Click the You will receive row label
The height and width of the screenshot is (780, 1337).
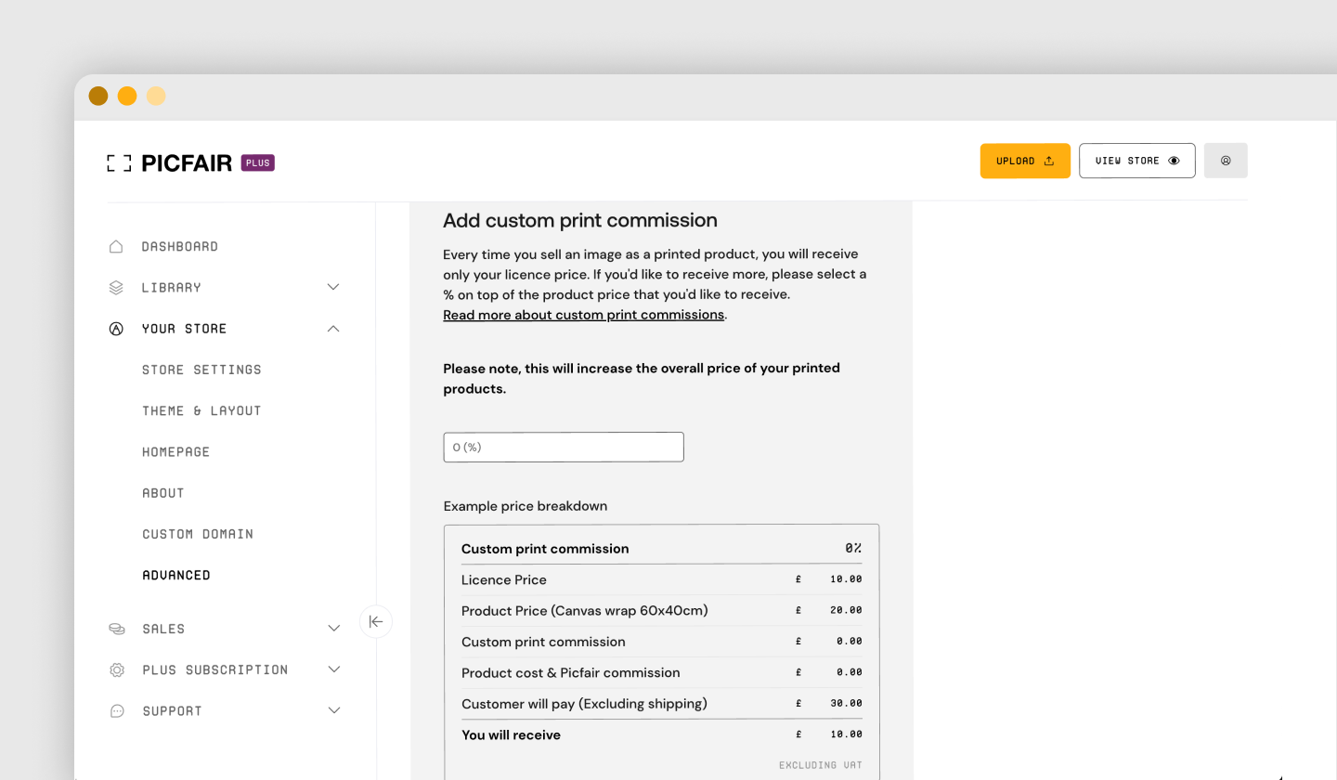point(511,734)
